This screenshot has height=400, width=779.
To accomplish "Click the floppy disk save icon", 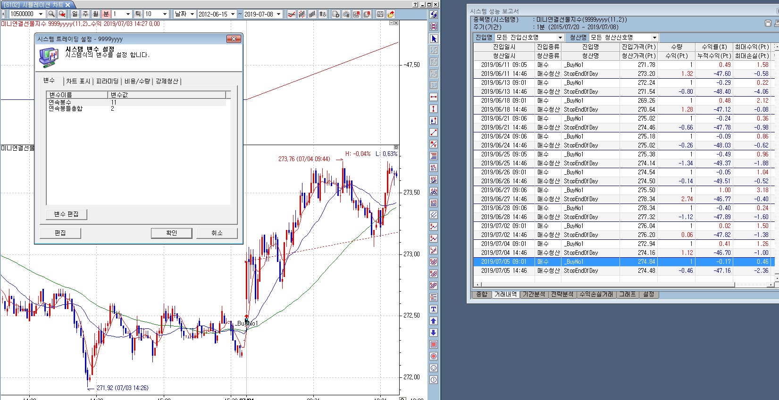I will 380,14.
